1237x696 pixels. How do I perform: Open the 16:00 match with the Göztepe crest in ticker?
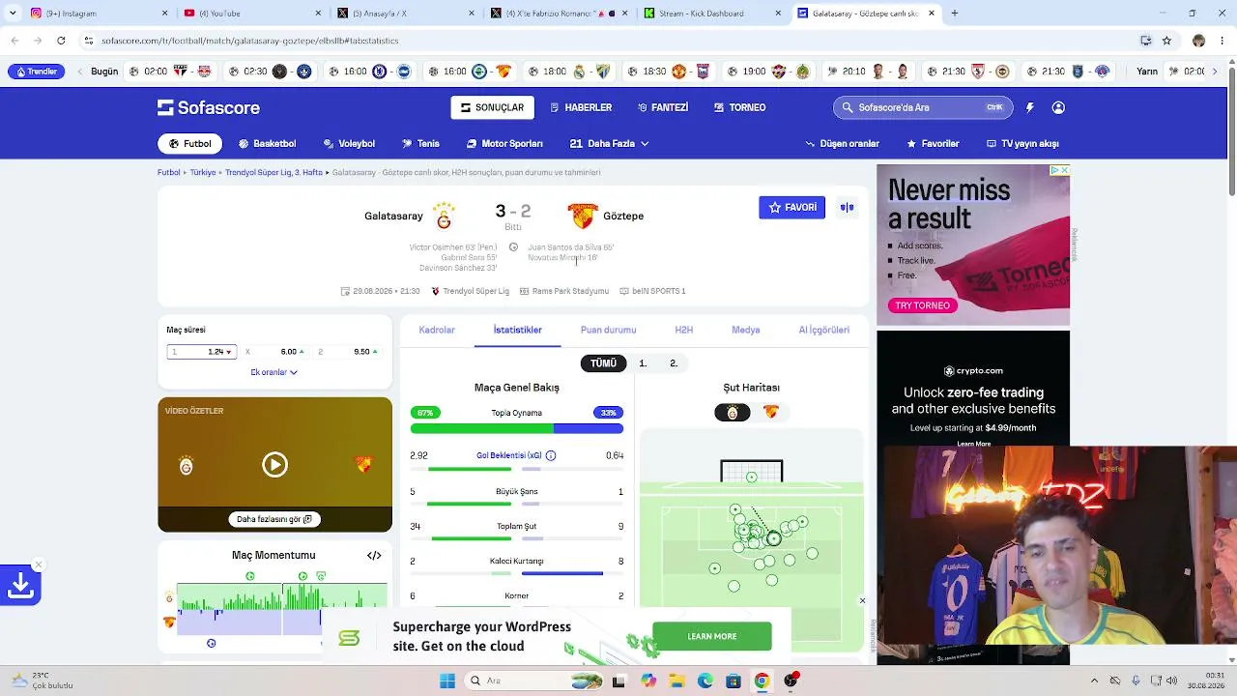pos(468,72)
